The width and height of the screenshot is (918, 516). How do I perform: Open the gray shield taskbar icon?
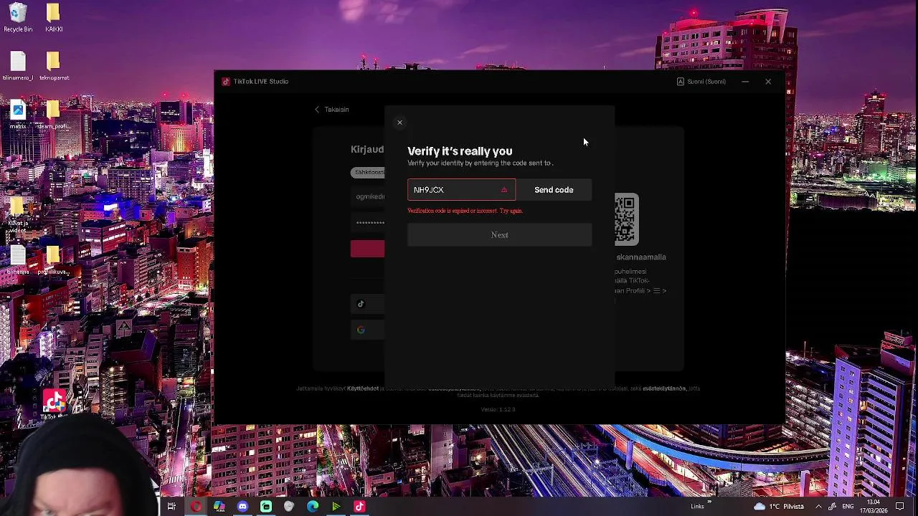click(x=289, y=507)
